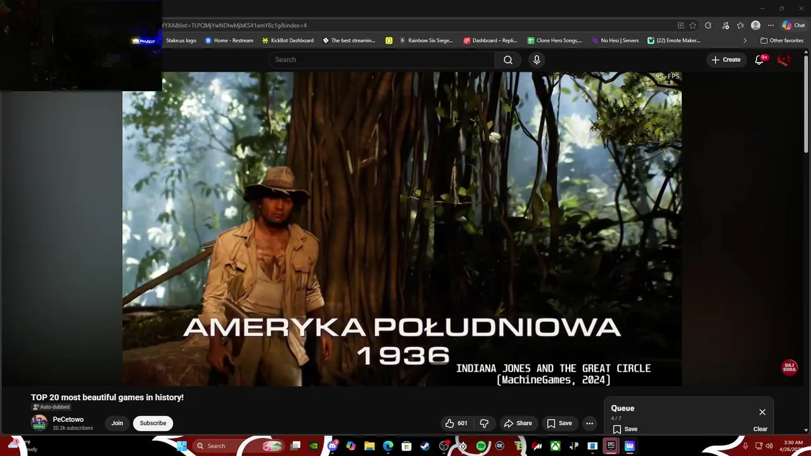The image size is (811, 456).
Task: Open the Other favorites folder
Action: coord(782,41)
